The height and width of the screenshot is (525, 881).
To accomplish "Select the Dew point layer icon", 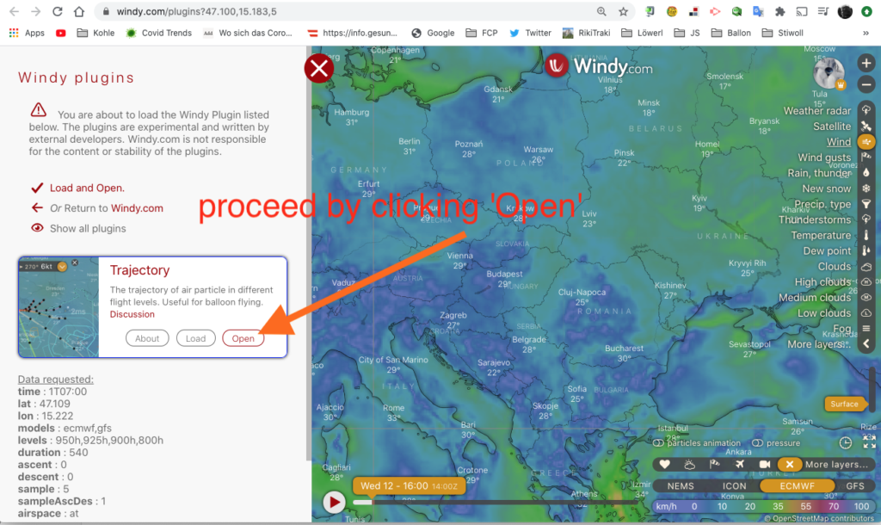I will click(x=866, y=250).
